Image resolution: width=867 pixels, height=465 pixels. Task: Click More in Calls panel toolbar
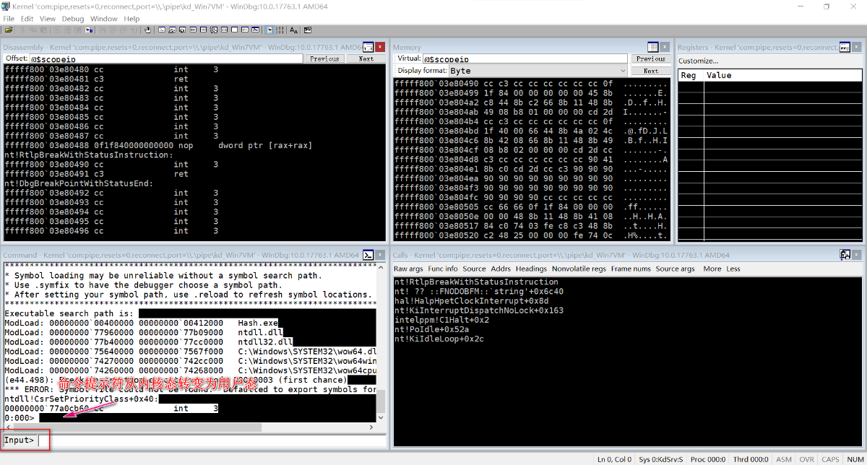point(712,269)
